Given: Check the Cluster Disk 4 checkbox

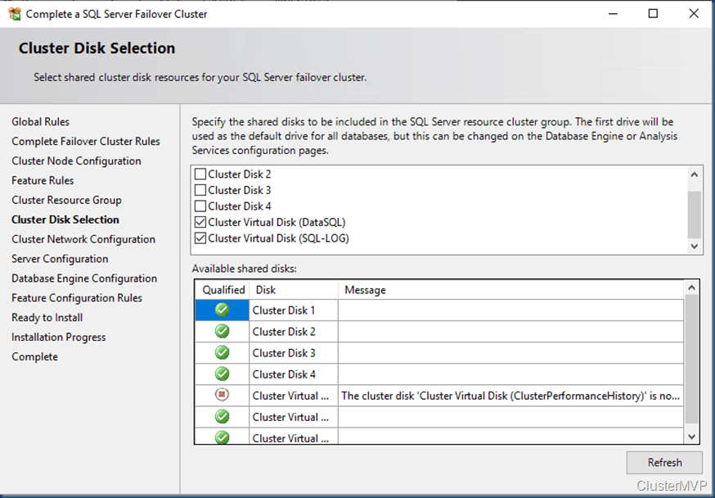Looking at the screenshot, I should [x=200, y=206].
